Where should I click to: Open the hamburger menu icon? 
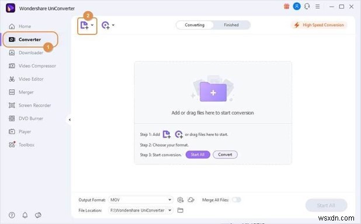(318, 6)
